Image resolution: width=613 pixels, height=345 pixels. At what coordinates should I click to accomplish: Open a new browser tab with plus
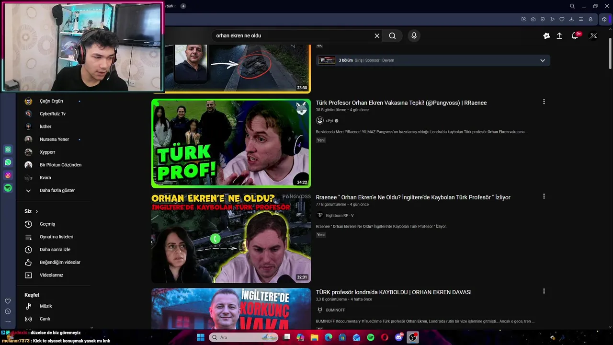[183, 6]
